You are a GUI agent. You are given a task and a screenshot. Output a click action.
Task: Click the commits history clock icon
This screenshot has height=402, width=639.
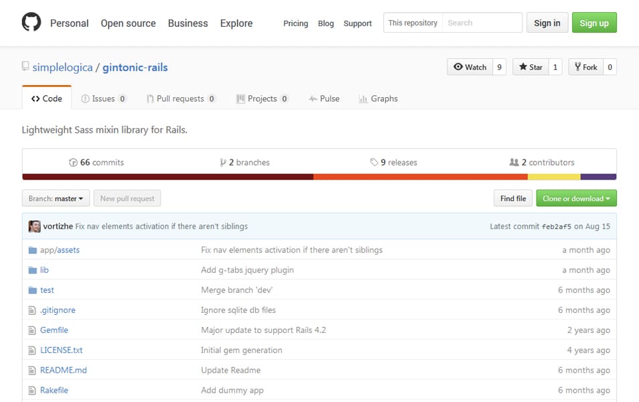tap(73, 163)
